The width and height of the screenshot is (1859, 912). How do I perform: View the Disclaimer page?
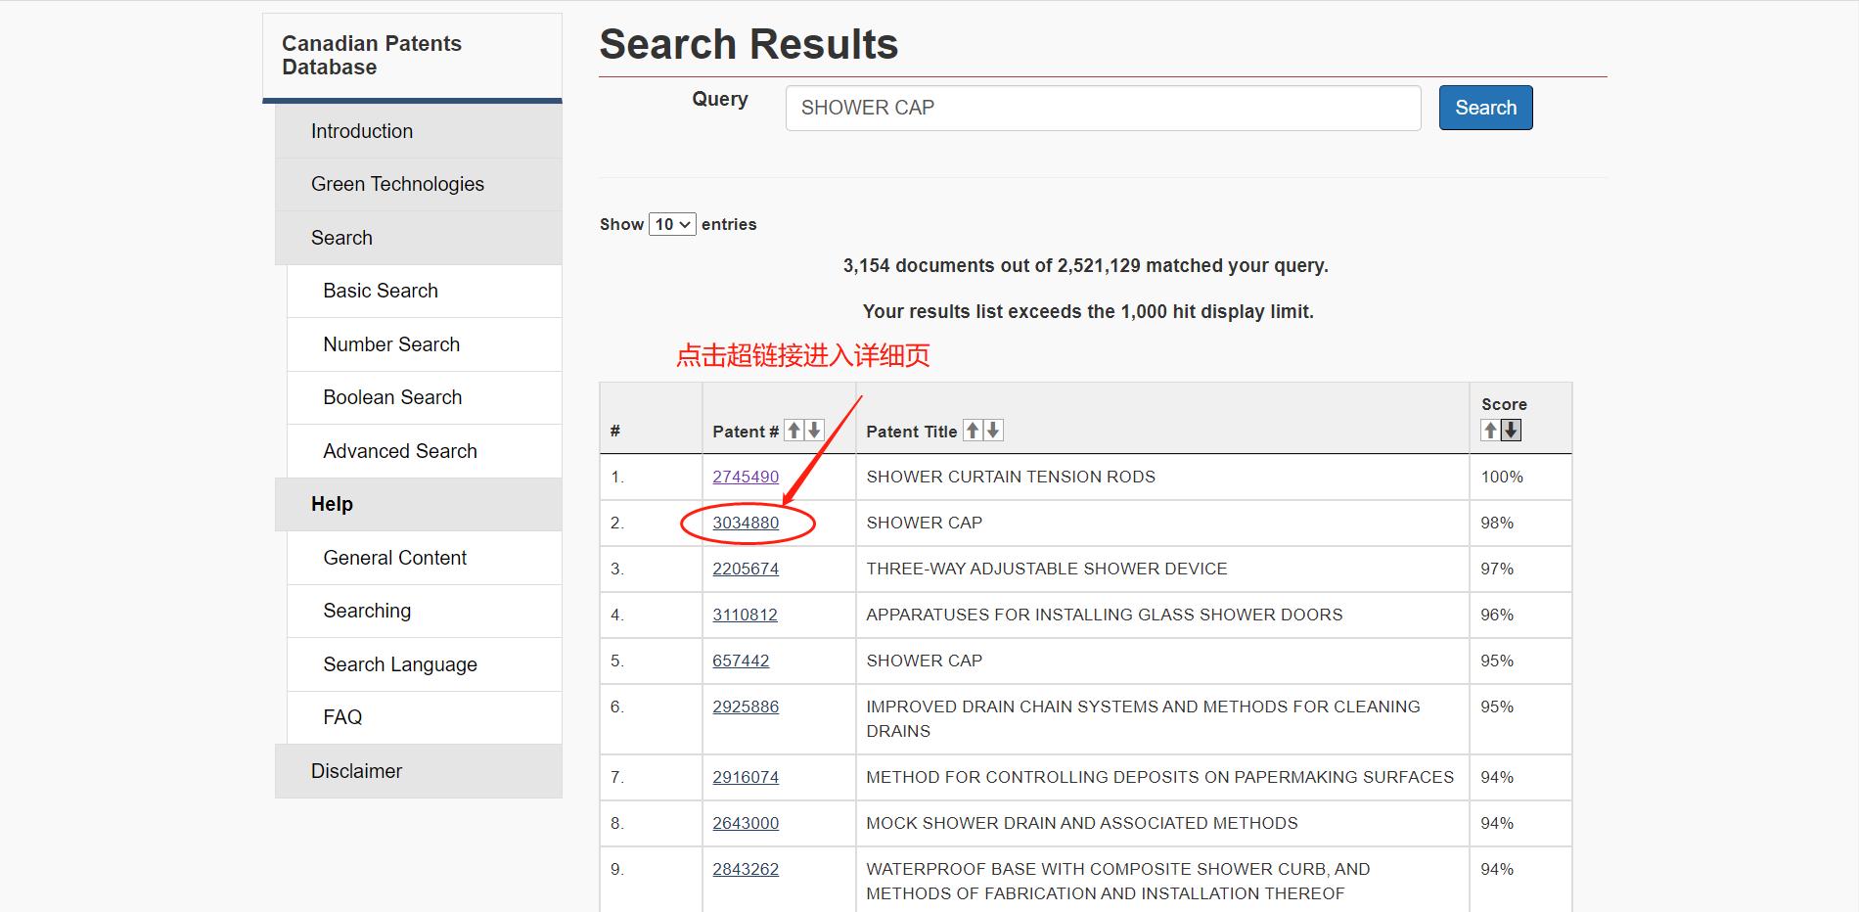click(x=356, y=771)
